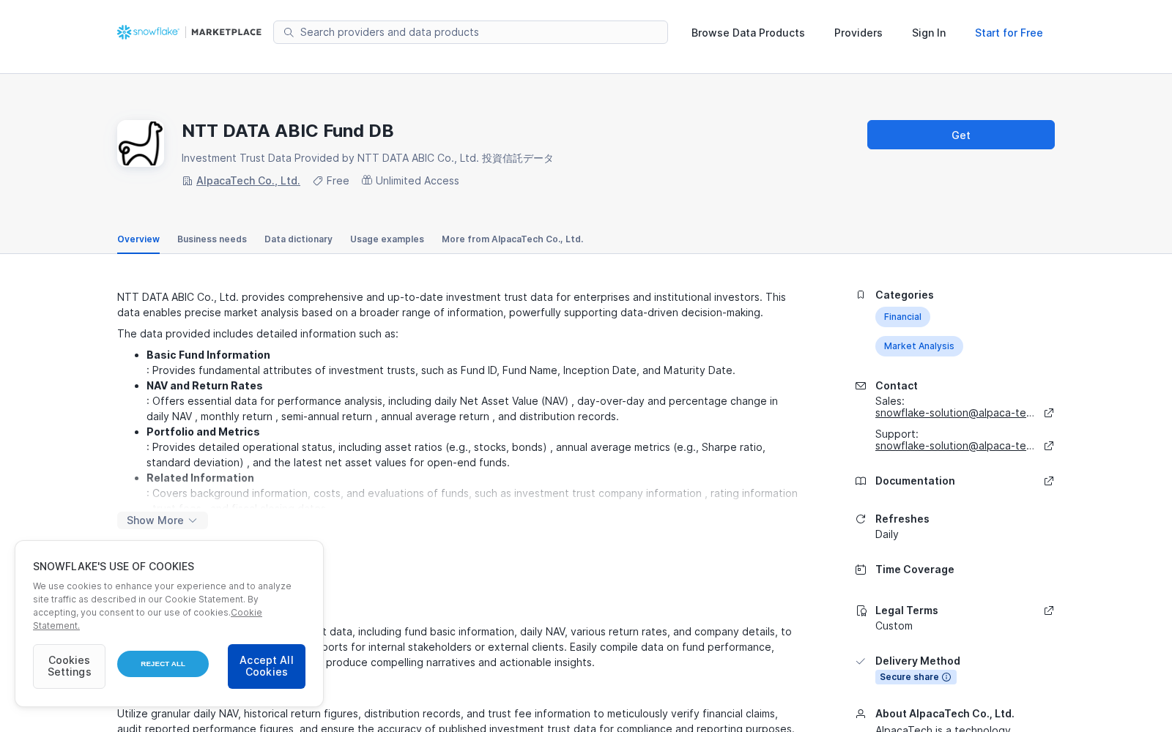This screenshot has width=1172, height=732.
Task: Click the Secure share badge
Action: 916,677
